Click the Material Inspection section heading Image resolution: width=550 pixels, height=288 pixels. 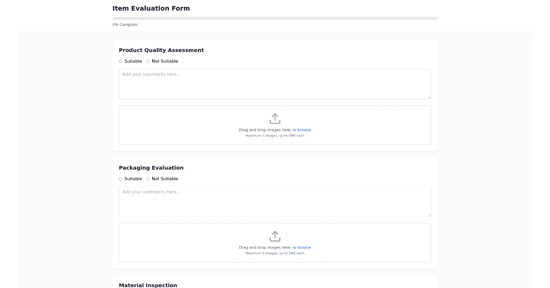pyautogui.click(x=148, y=285)
